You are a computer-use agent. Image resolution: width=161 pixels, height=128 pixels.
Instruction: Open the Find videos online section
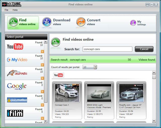23,23
